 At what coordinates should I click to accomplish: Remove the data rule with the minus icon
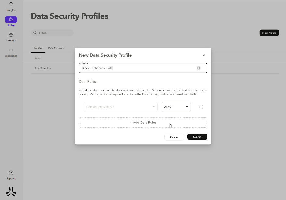pyautogui.click(x=201, y=107)
